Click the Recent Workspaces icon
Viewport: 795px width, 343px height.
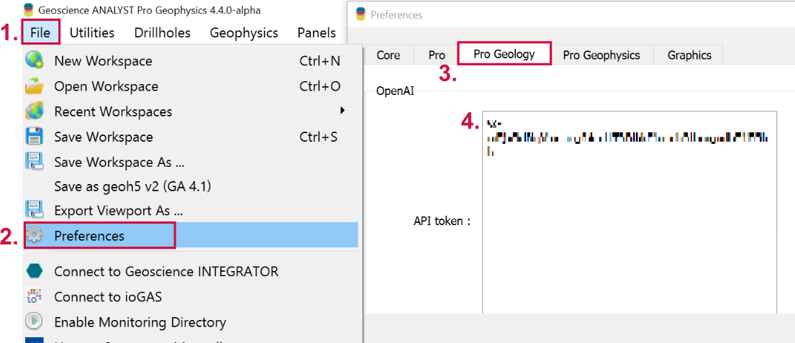(x=35, y=111)
